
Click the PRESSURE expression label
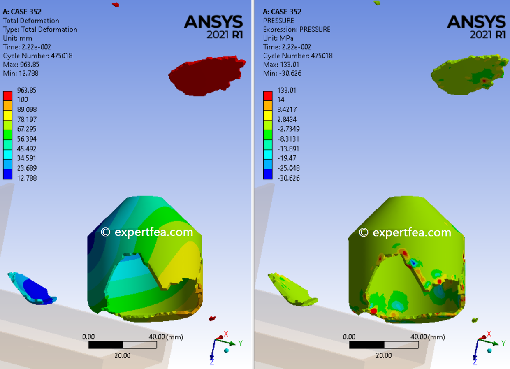click(x=296, y=29)
